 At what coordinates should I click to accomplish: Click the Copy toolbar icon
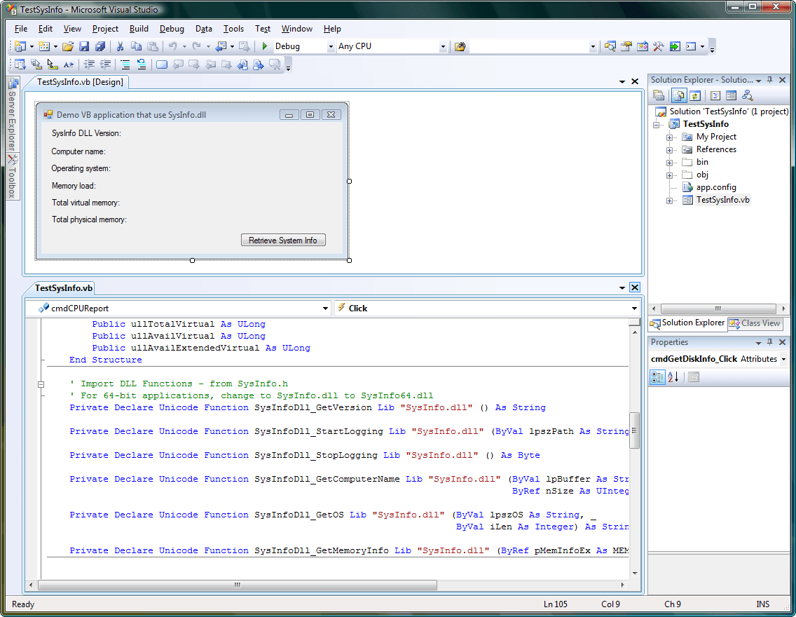click(136, 46)
